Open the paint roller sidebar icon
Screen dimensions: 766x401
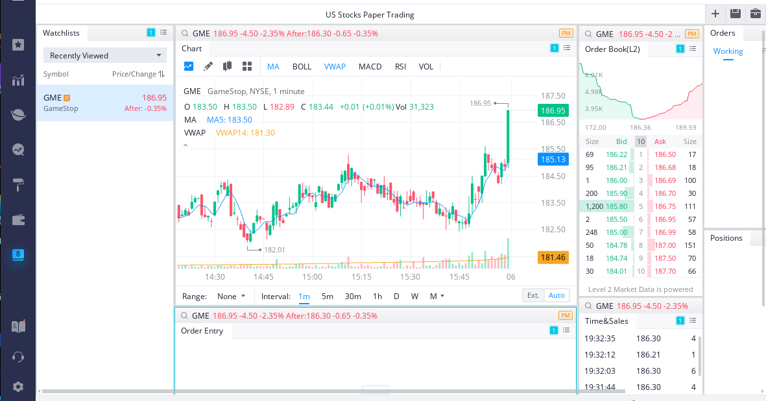(18, 185)
